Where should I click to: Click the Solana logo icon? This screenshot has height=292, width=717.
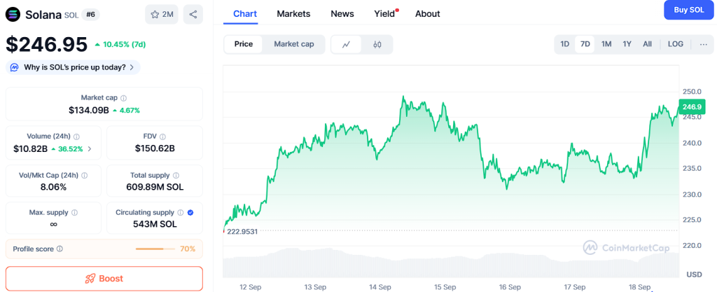pos(13,14)
